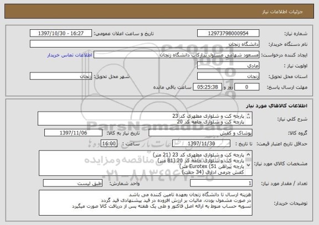This screenshot has width=319, height=225.
Task: Click the time field showing 16:00
Action: (x=109, y=144)
